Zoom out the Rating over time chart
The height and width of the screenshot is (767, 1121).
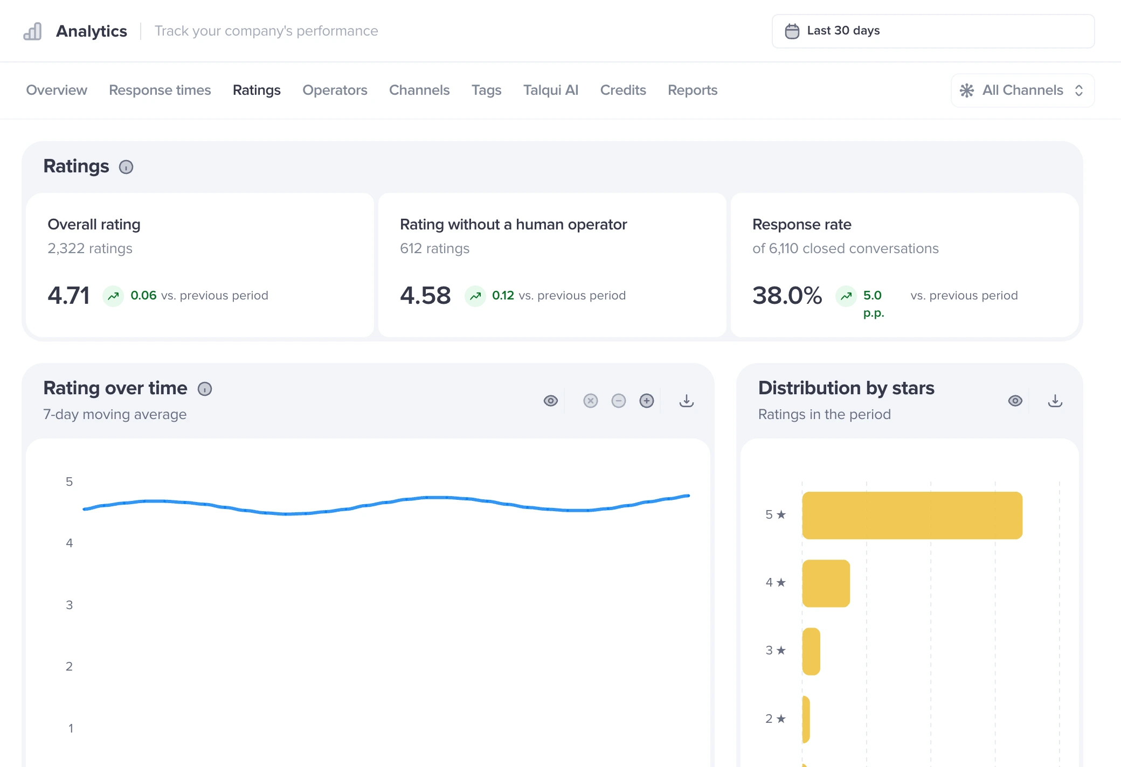(x=619, y=401)
